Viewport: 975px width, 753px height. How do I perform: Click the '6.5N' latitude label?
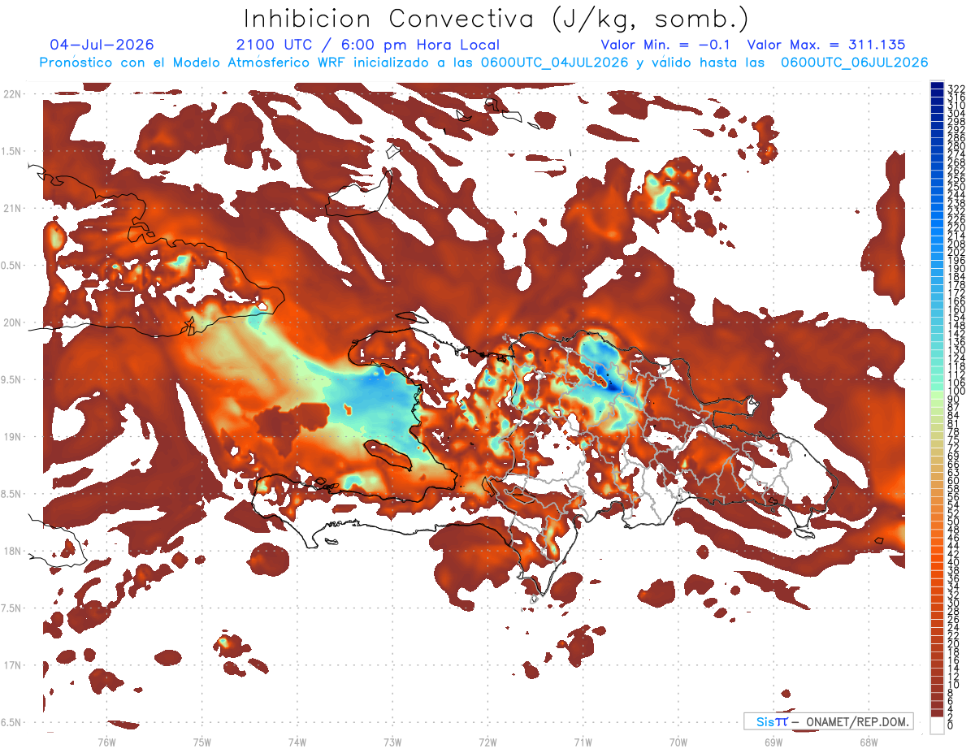[12, 723]
